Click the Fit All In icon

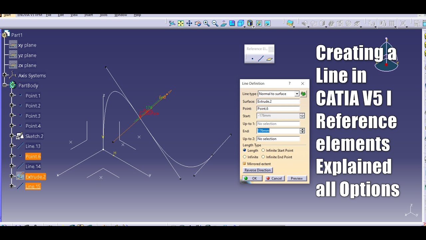point(181,23)
